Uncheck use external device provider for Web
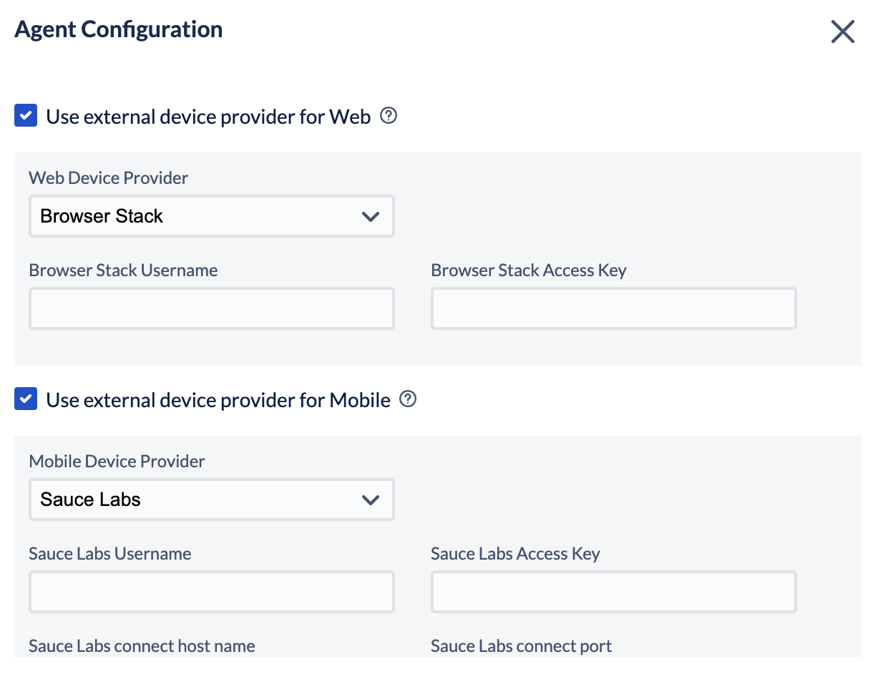The image size is (873, 677). 26,115
